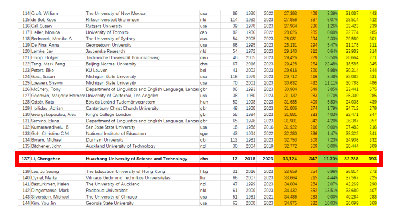Select the name "De Fina, Anna"
Image resolution: width=393 pixels, height=219 pixels.
(45, 45)
